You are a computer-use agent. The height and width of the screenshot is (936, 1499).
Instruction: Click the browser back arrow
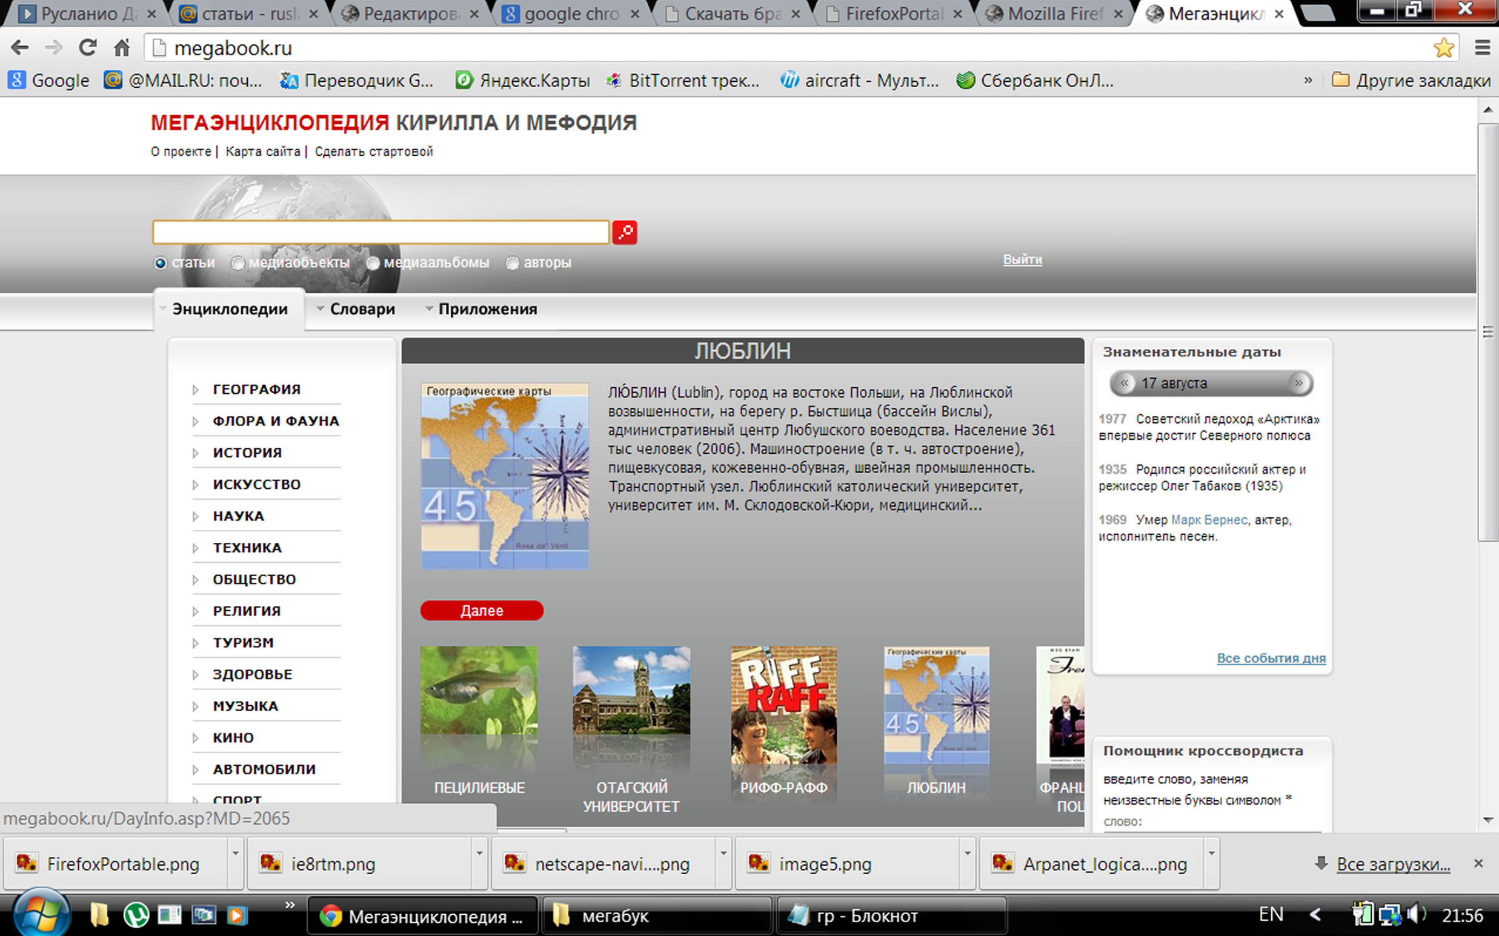coord(20,48)
